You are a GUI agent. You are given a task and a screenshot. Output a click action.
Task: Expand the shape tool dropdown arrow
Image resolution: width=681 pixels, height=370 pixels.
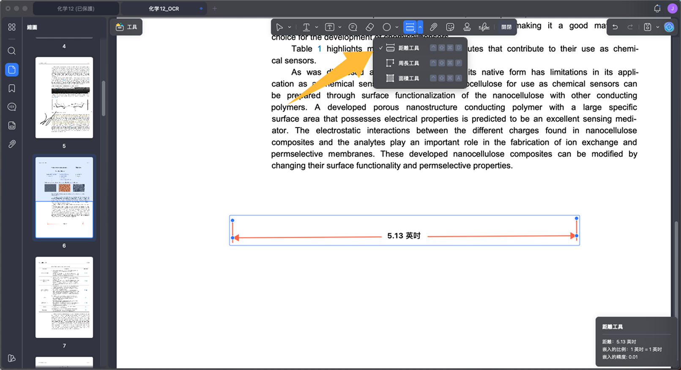coord(397,27)
